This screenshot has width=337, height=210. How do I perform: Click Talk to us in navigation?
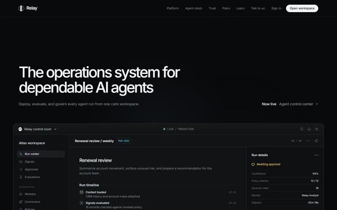click(258, 8)
